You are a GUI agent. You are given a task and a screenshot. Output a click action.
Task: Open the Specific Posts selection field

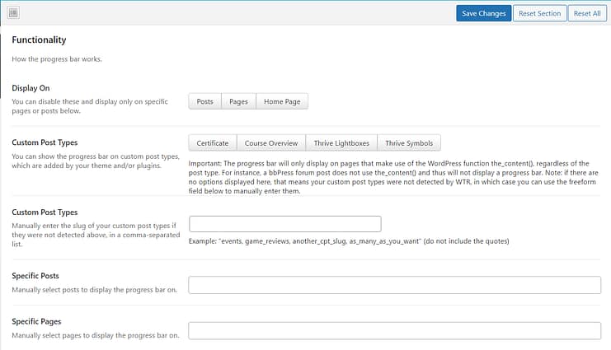(394, 285)
